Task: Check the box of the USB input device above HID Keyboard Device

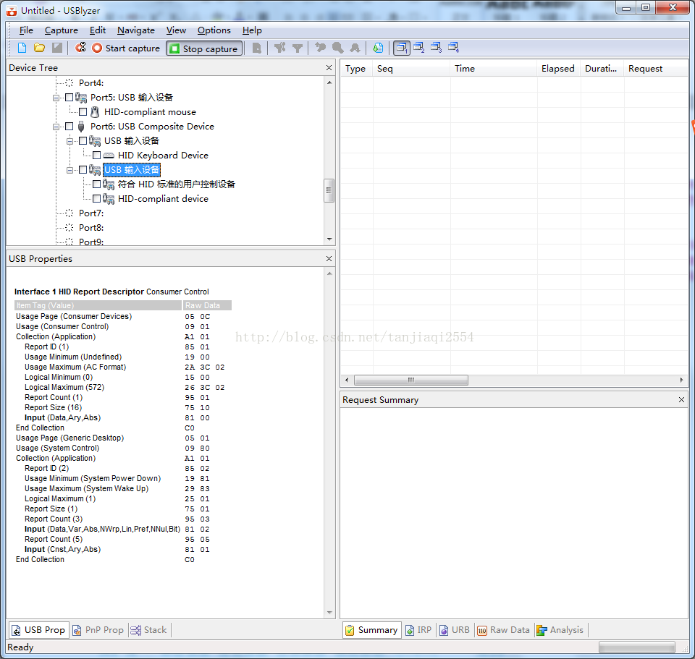Action: point(83,141)
